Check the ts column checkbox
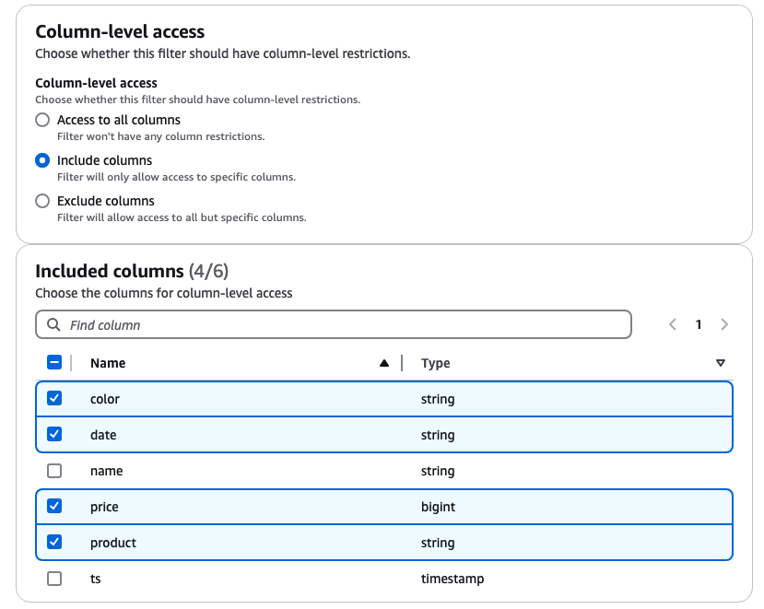 click(54, 579)
